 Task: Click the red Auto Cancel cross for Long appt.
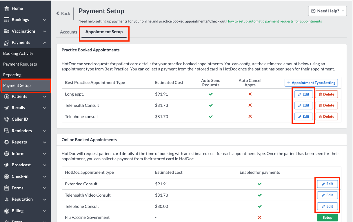tap(250, 94)
